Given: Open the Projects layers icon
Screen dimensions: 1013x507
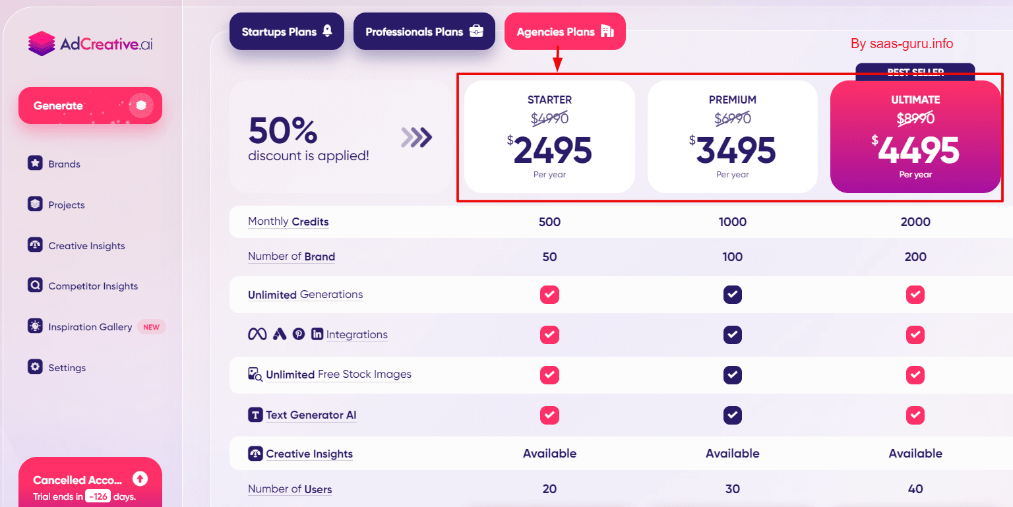Looking at the screenshot, I should 35,204.
